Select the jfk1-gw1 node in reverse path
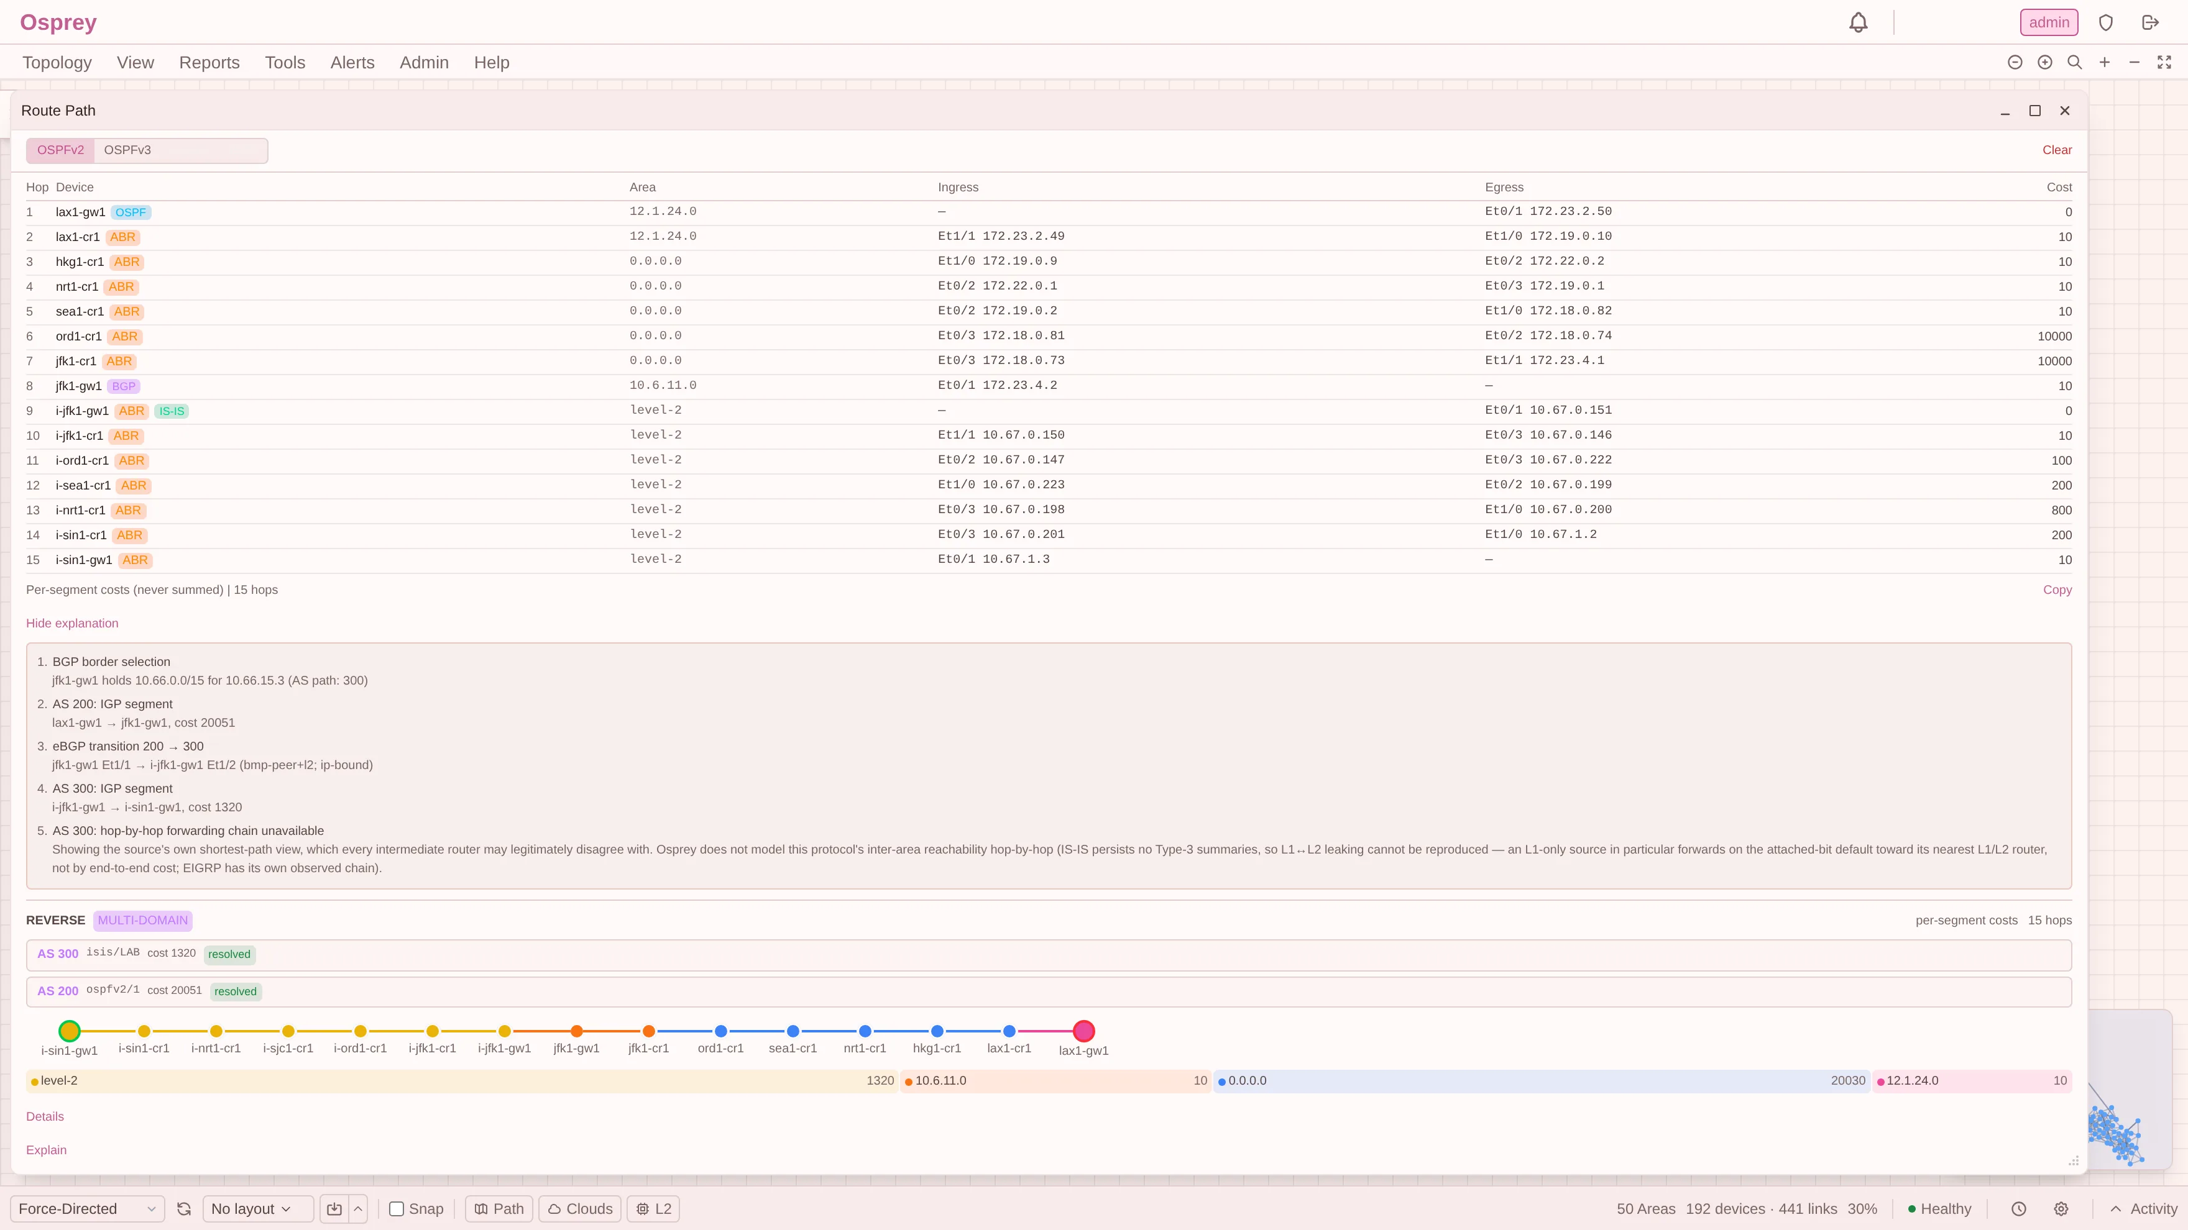The image size is (2188, 1230). pyautogui.click(x=577, y=1031)
